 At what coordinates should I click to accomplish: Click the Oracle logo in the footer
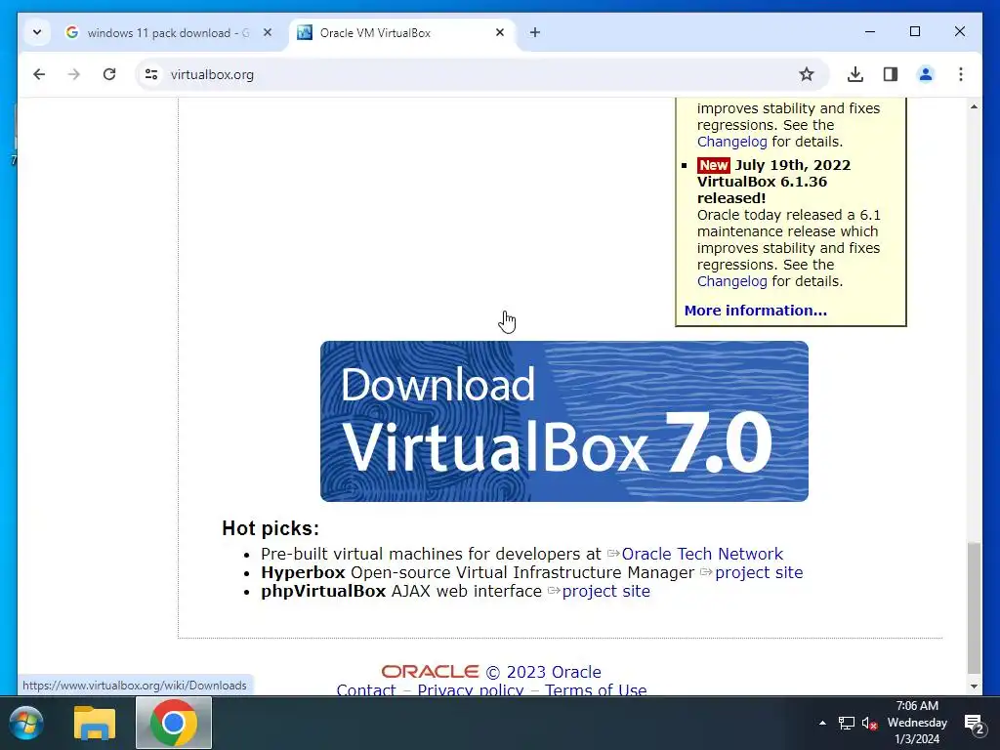(430, 672)
